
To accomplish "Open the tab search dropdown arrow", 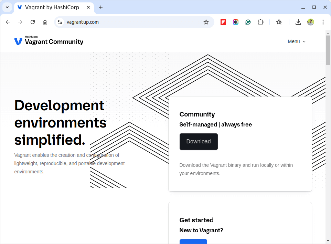I will [x=7, y=7].
